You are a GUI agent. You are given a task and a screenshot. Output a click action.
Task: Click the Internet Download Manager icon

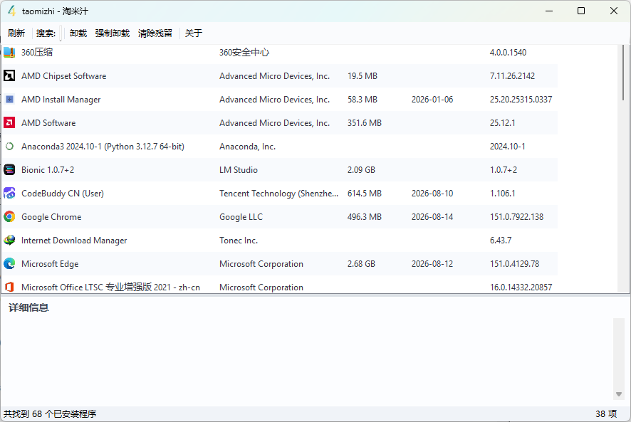[x=9, y=240]
